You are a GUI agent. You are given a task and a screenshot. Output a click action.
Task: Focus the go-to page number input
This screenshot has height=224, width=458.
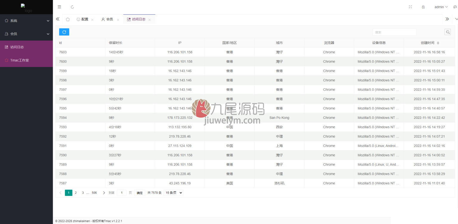pyautogui.click(x=122, y=193)
